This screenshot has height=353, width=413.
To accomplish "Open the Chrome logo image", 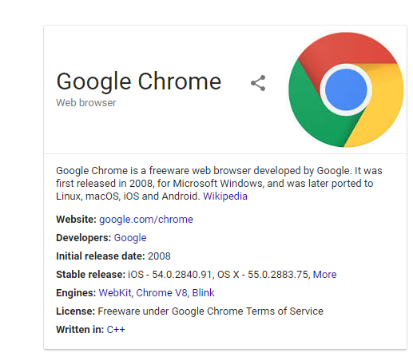I will [346, 89].
